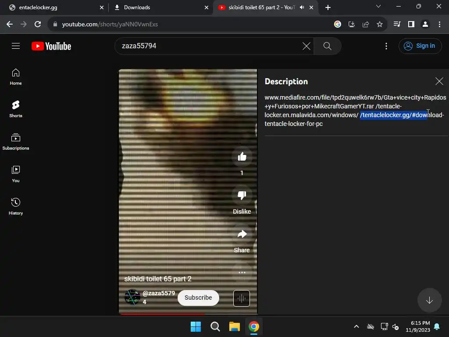
Task: Open a new browser tab
Action: click(x=328, y=7)
